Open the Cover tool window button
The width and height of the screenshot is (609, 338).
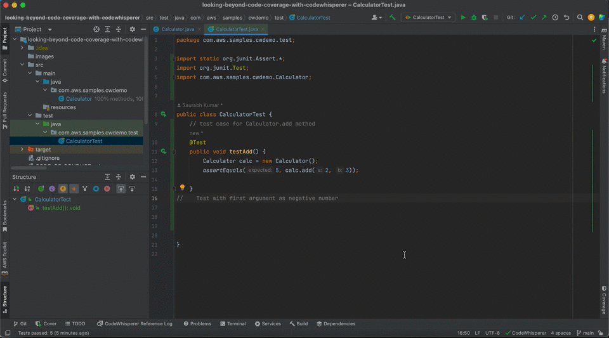coord(46,323)
